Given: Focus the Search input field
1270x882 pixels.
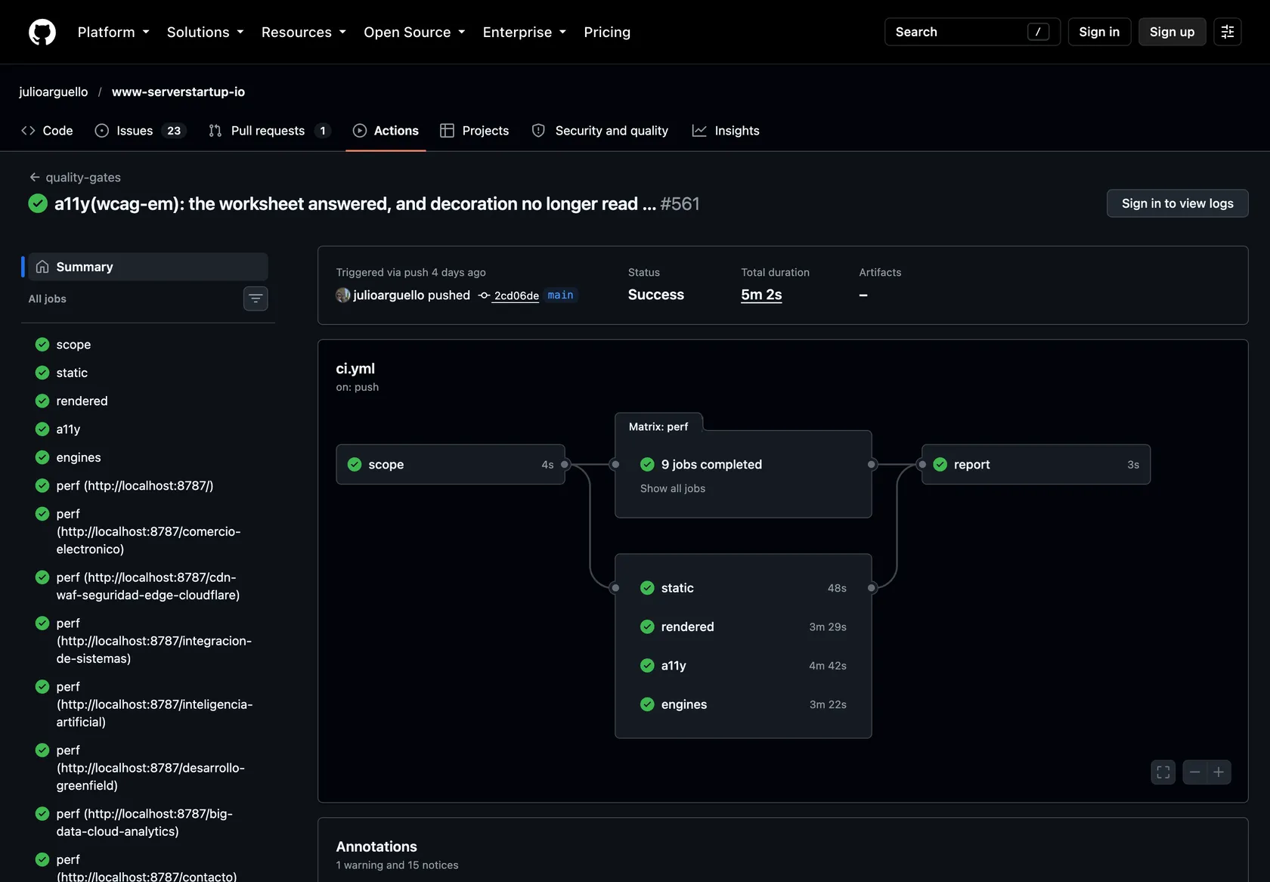Looking at the screenshot, I should click(972, 32).
